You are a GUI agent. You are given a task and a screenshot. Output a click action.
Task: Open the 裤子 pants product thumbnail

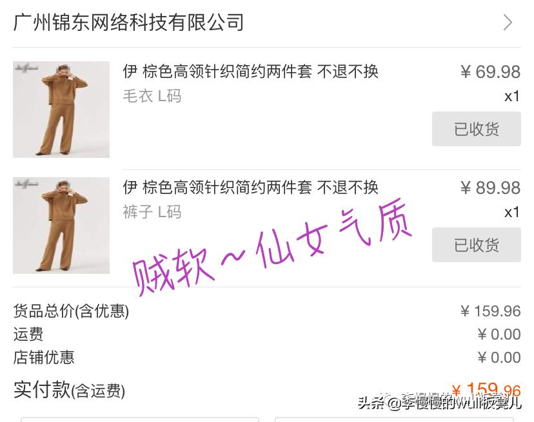pyautogui.click(x=61, y=225)
